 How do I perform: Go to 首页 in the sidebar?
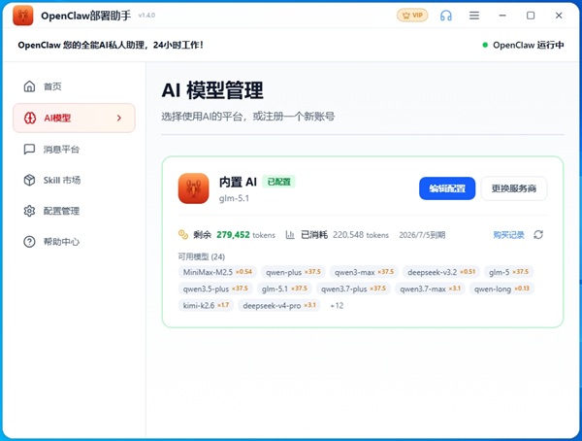pyautogui.click(x=75, y=86)
